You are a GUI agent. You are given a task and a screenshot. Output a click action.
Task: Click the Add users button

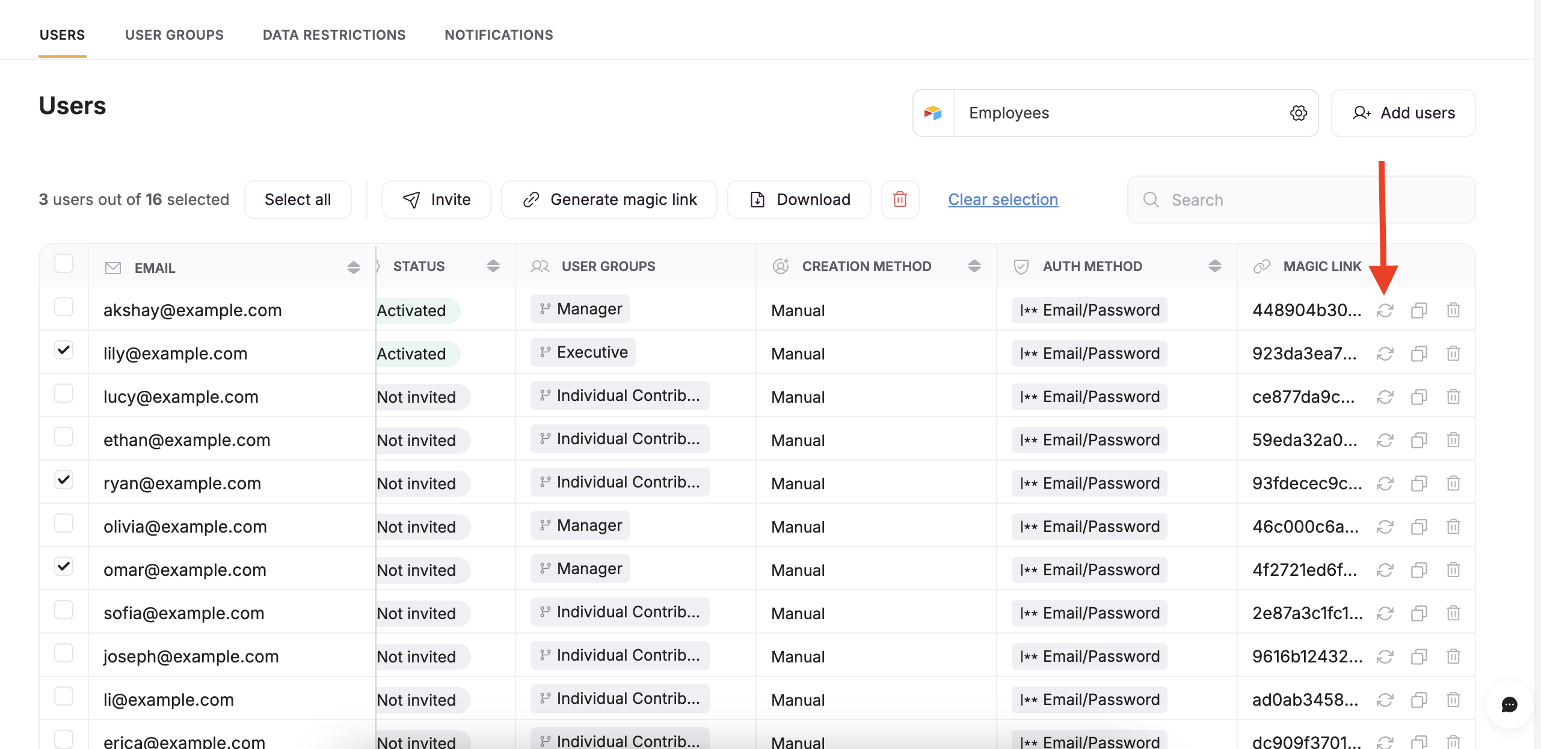(x=1403, y=113)
